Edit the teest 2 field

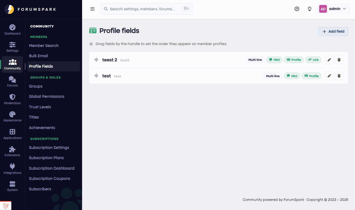pos(329,60)
